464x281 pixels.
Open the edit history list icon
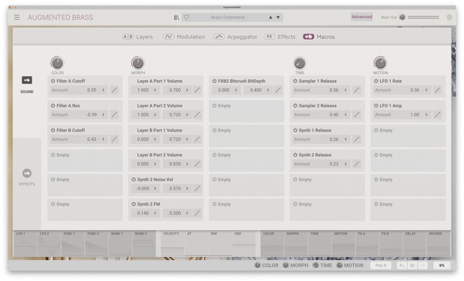pos(412,265)
